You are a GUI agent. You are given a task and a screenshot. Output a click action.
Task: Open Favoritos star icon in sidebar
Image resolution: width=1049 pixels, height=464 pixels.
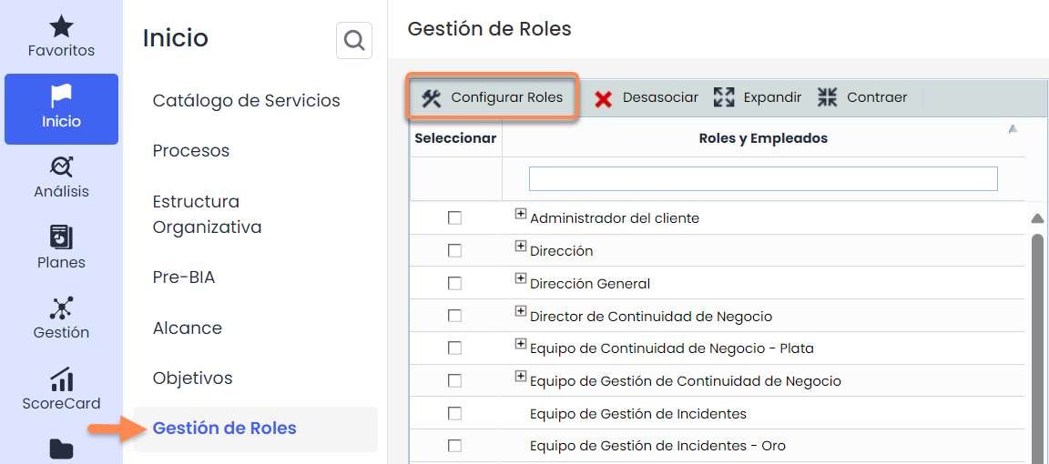pyautogui.click(x=61, y=26)
